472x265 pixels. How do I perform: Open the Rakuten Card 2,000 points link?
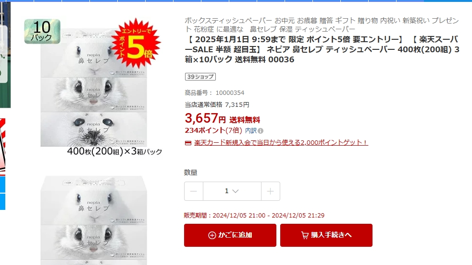click(281, 142)
